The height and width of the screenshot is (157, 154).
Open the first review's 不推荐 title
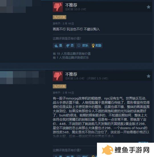tap(71, 5)
